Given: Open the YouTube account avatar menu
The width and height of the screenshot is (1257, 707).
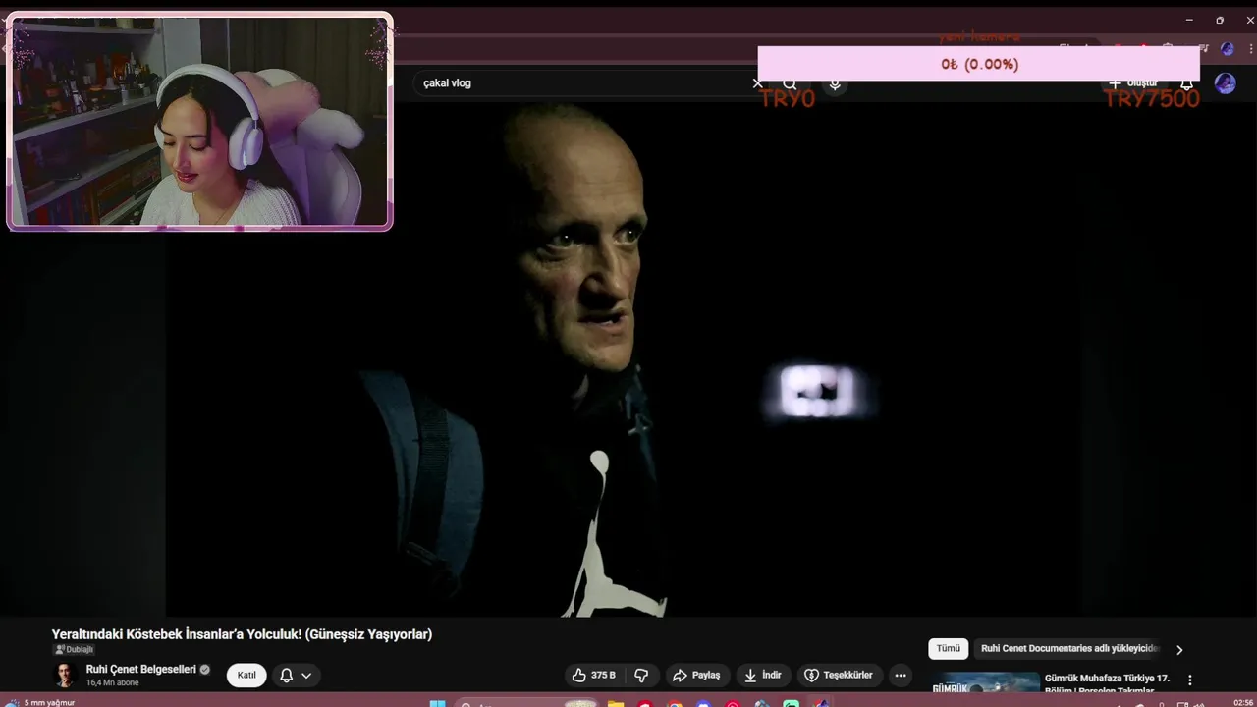Looking at the screenshot, I should coord(1225,83).
